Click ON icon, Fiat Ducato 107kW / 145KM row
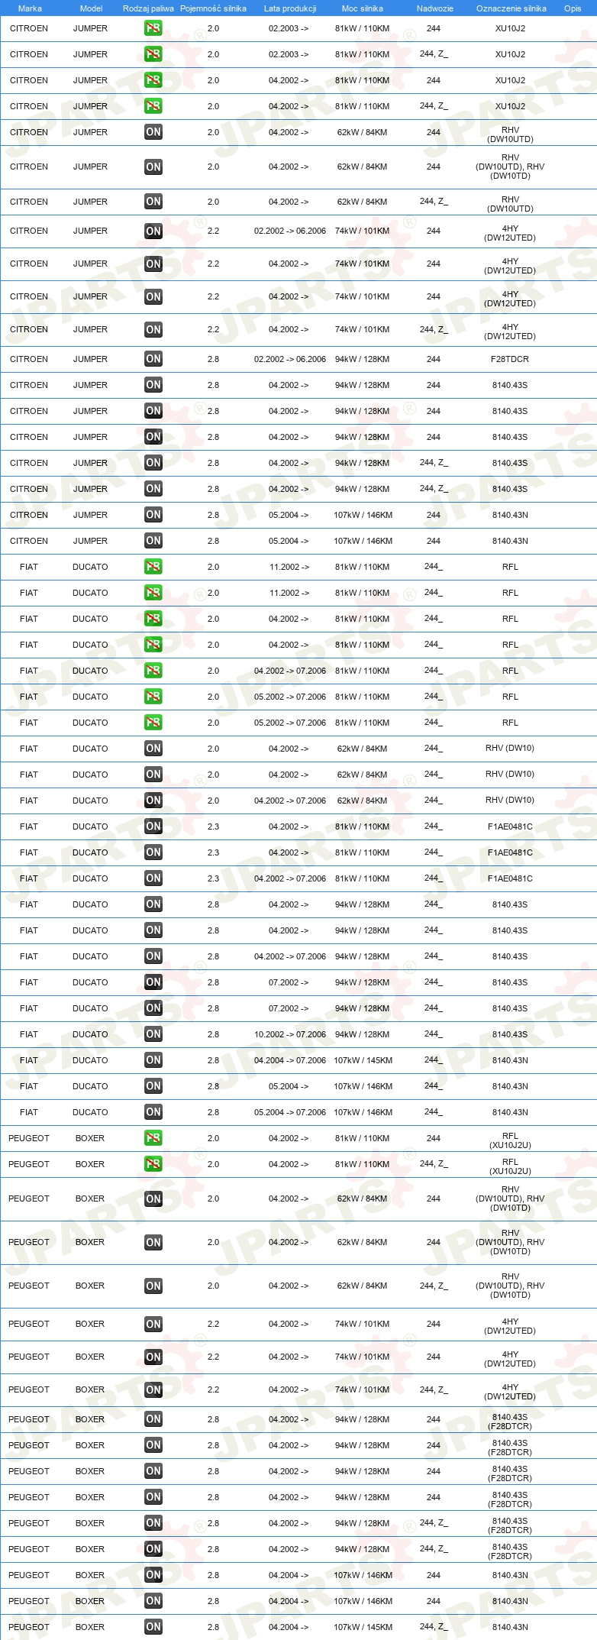This screenshot has width=597, height=1640. (153, 1060)
